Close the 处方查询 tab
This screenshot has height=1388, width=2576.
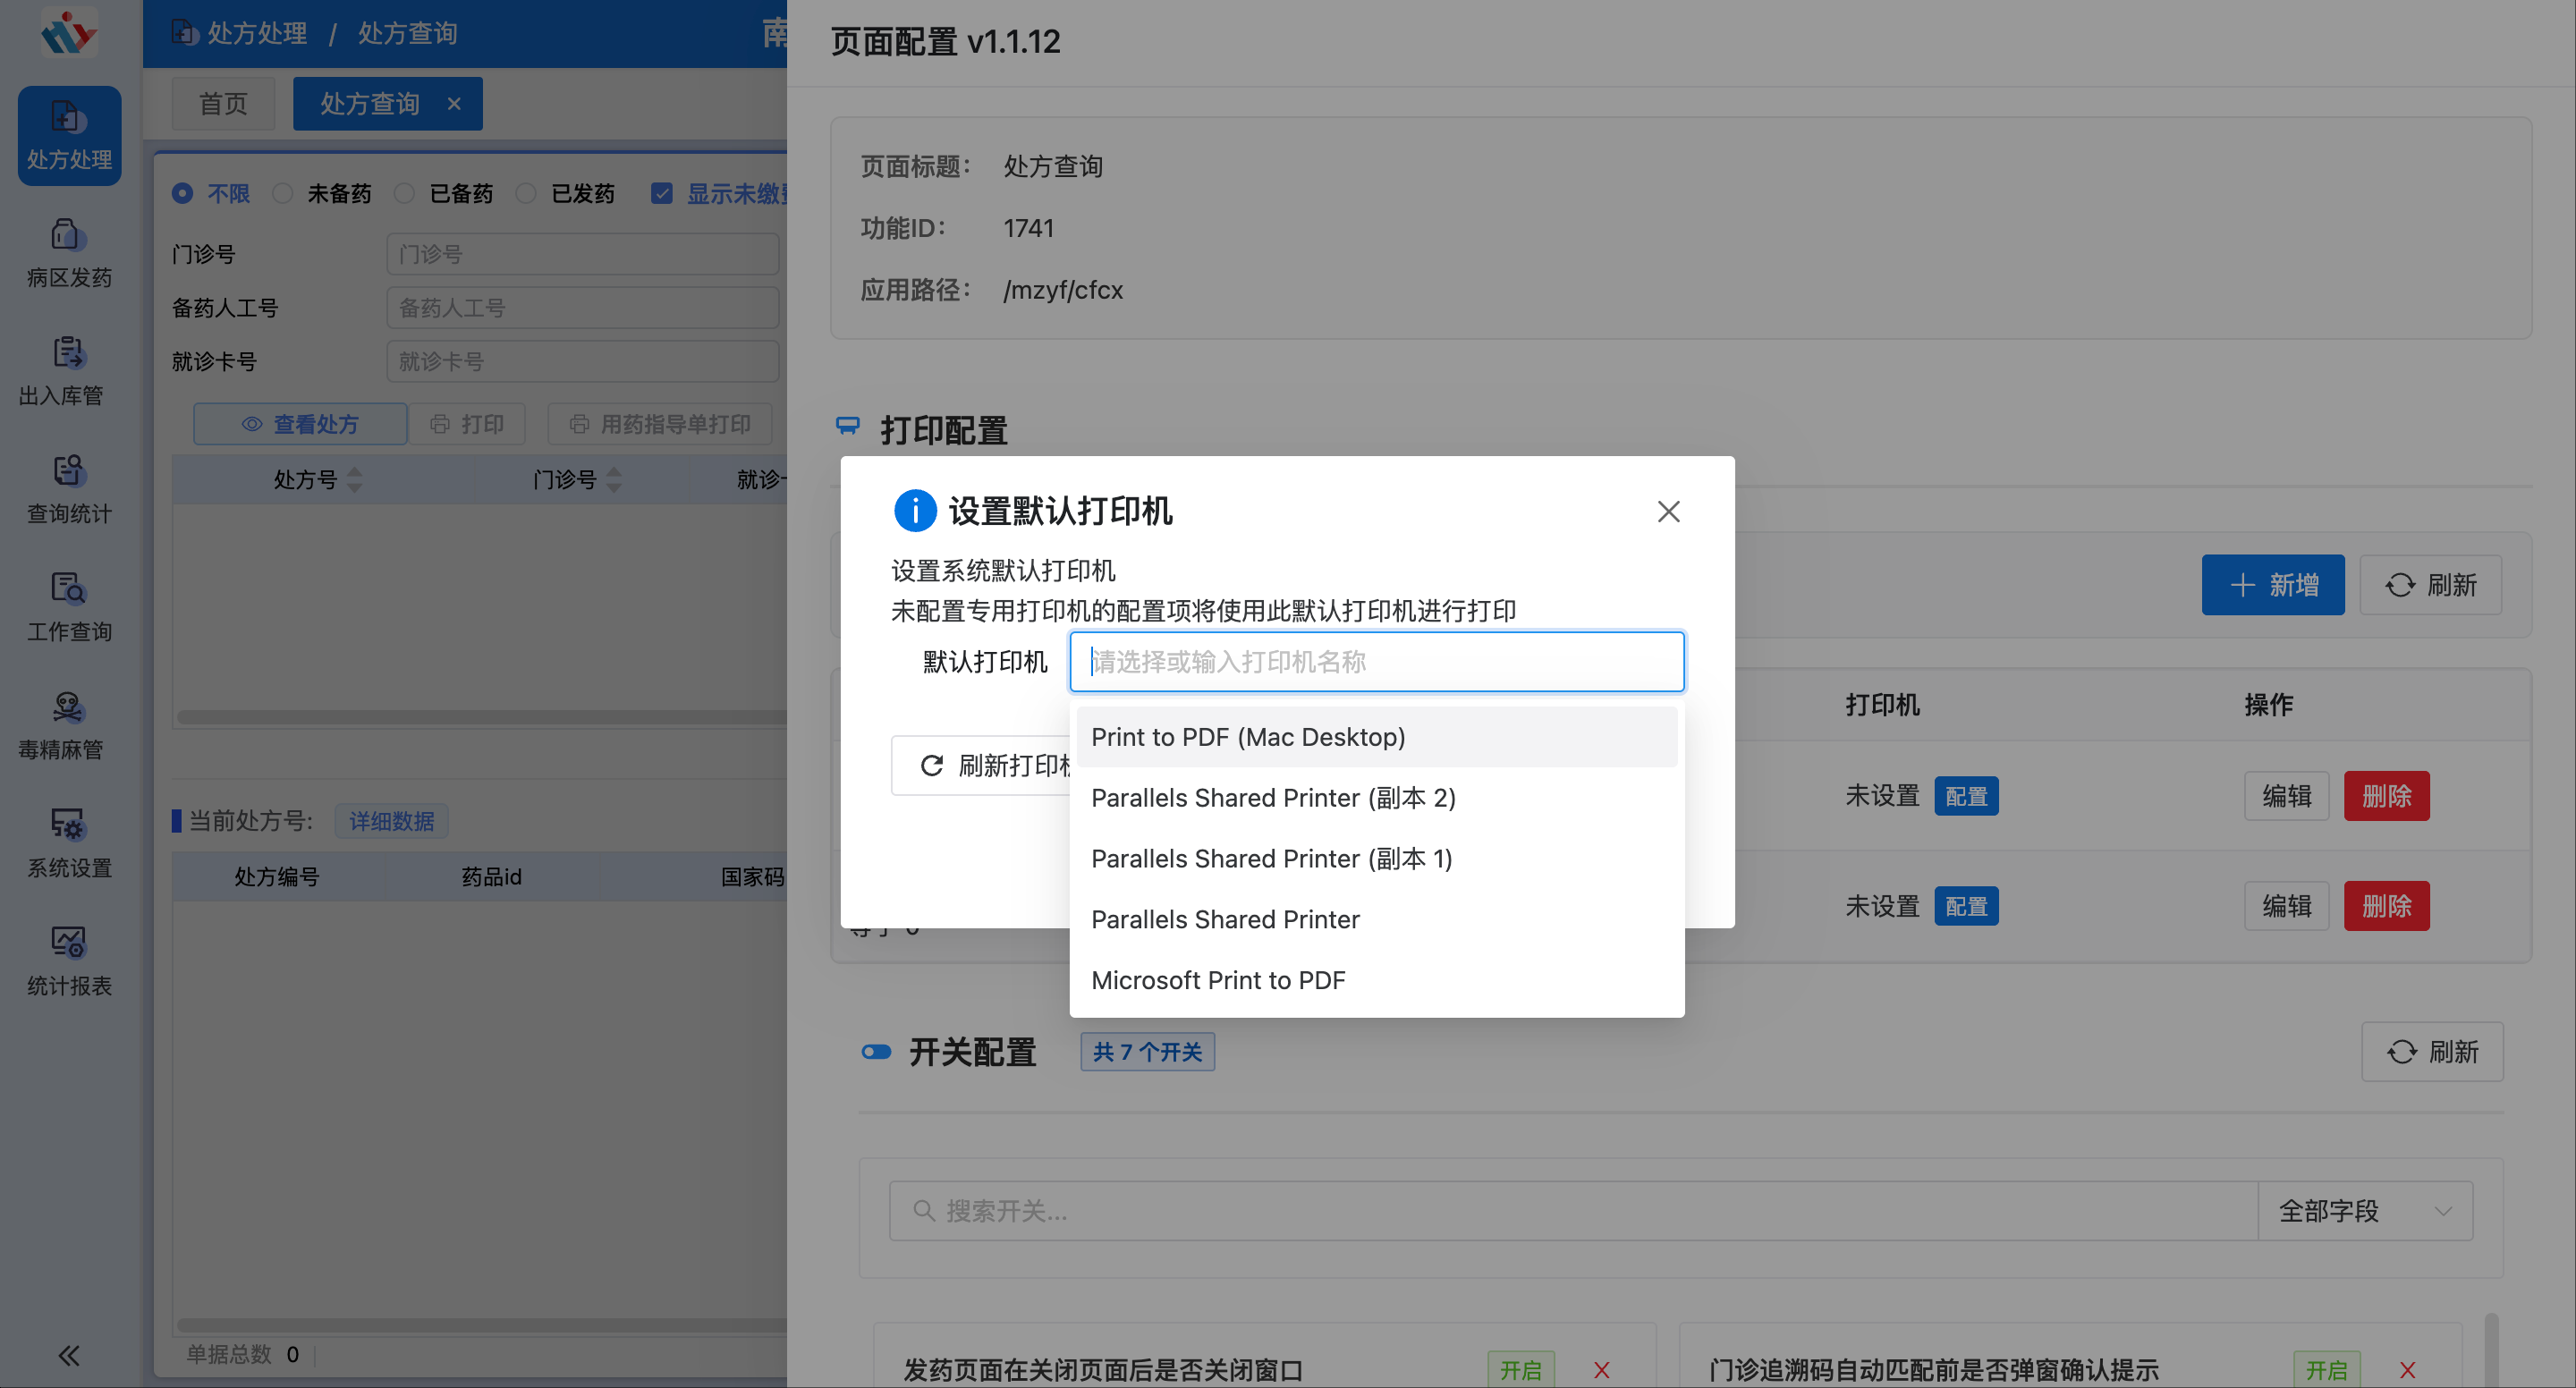(x=455, y=103)
